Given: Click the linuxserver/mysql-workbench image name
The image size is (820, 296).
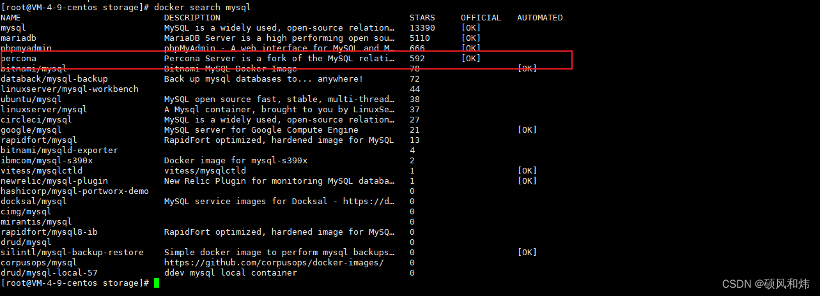Looking at the screenshot, I should tap(70, 89).
